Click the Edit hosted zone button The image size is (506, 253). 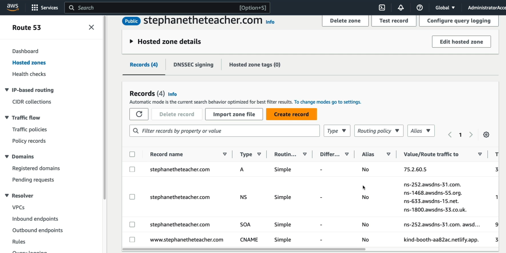[x=461, y=42]
